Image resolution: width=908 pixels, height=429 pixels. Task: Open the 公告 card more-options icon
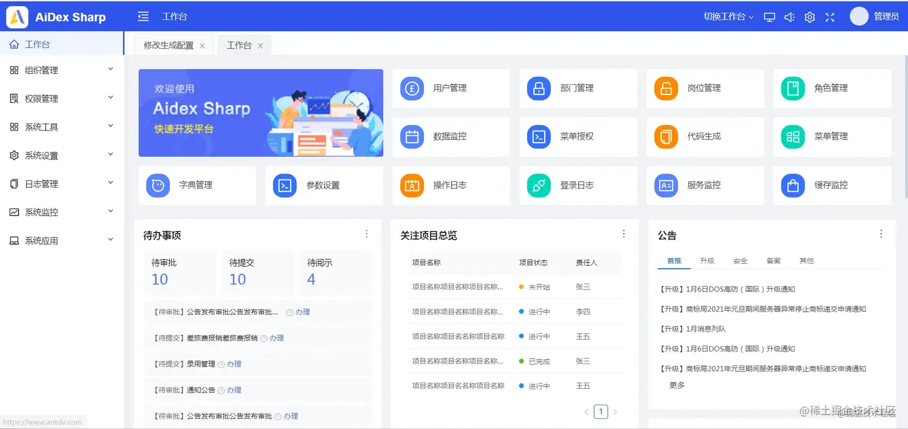[881, 234]
